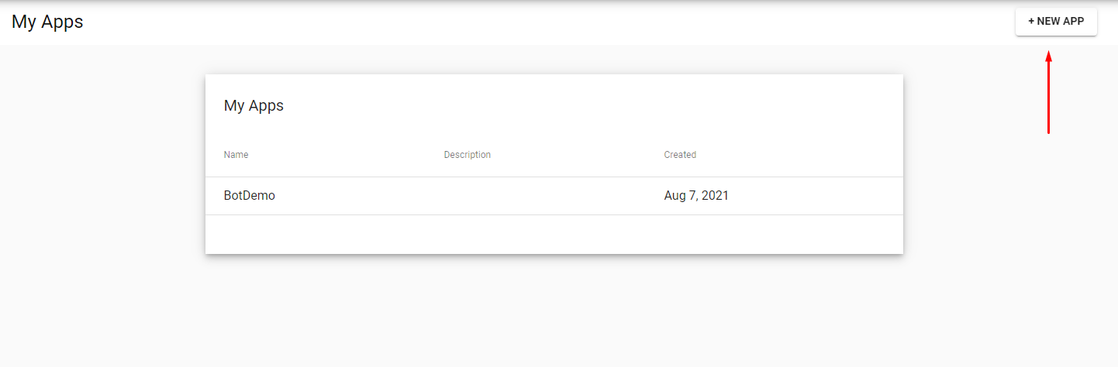Click the + NEW APP button
Viewport: 1118px width, 367px height.
[x=1056, y=22]
